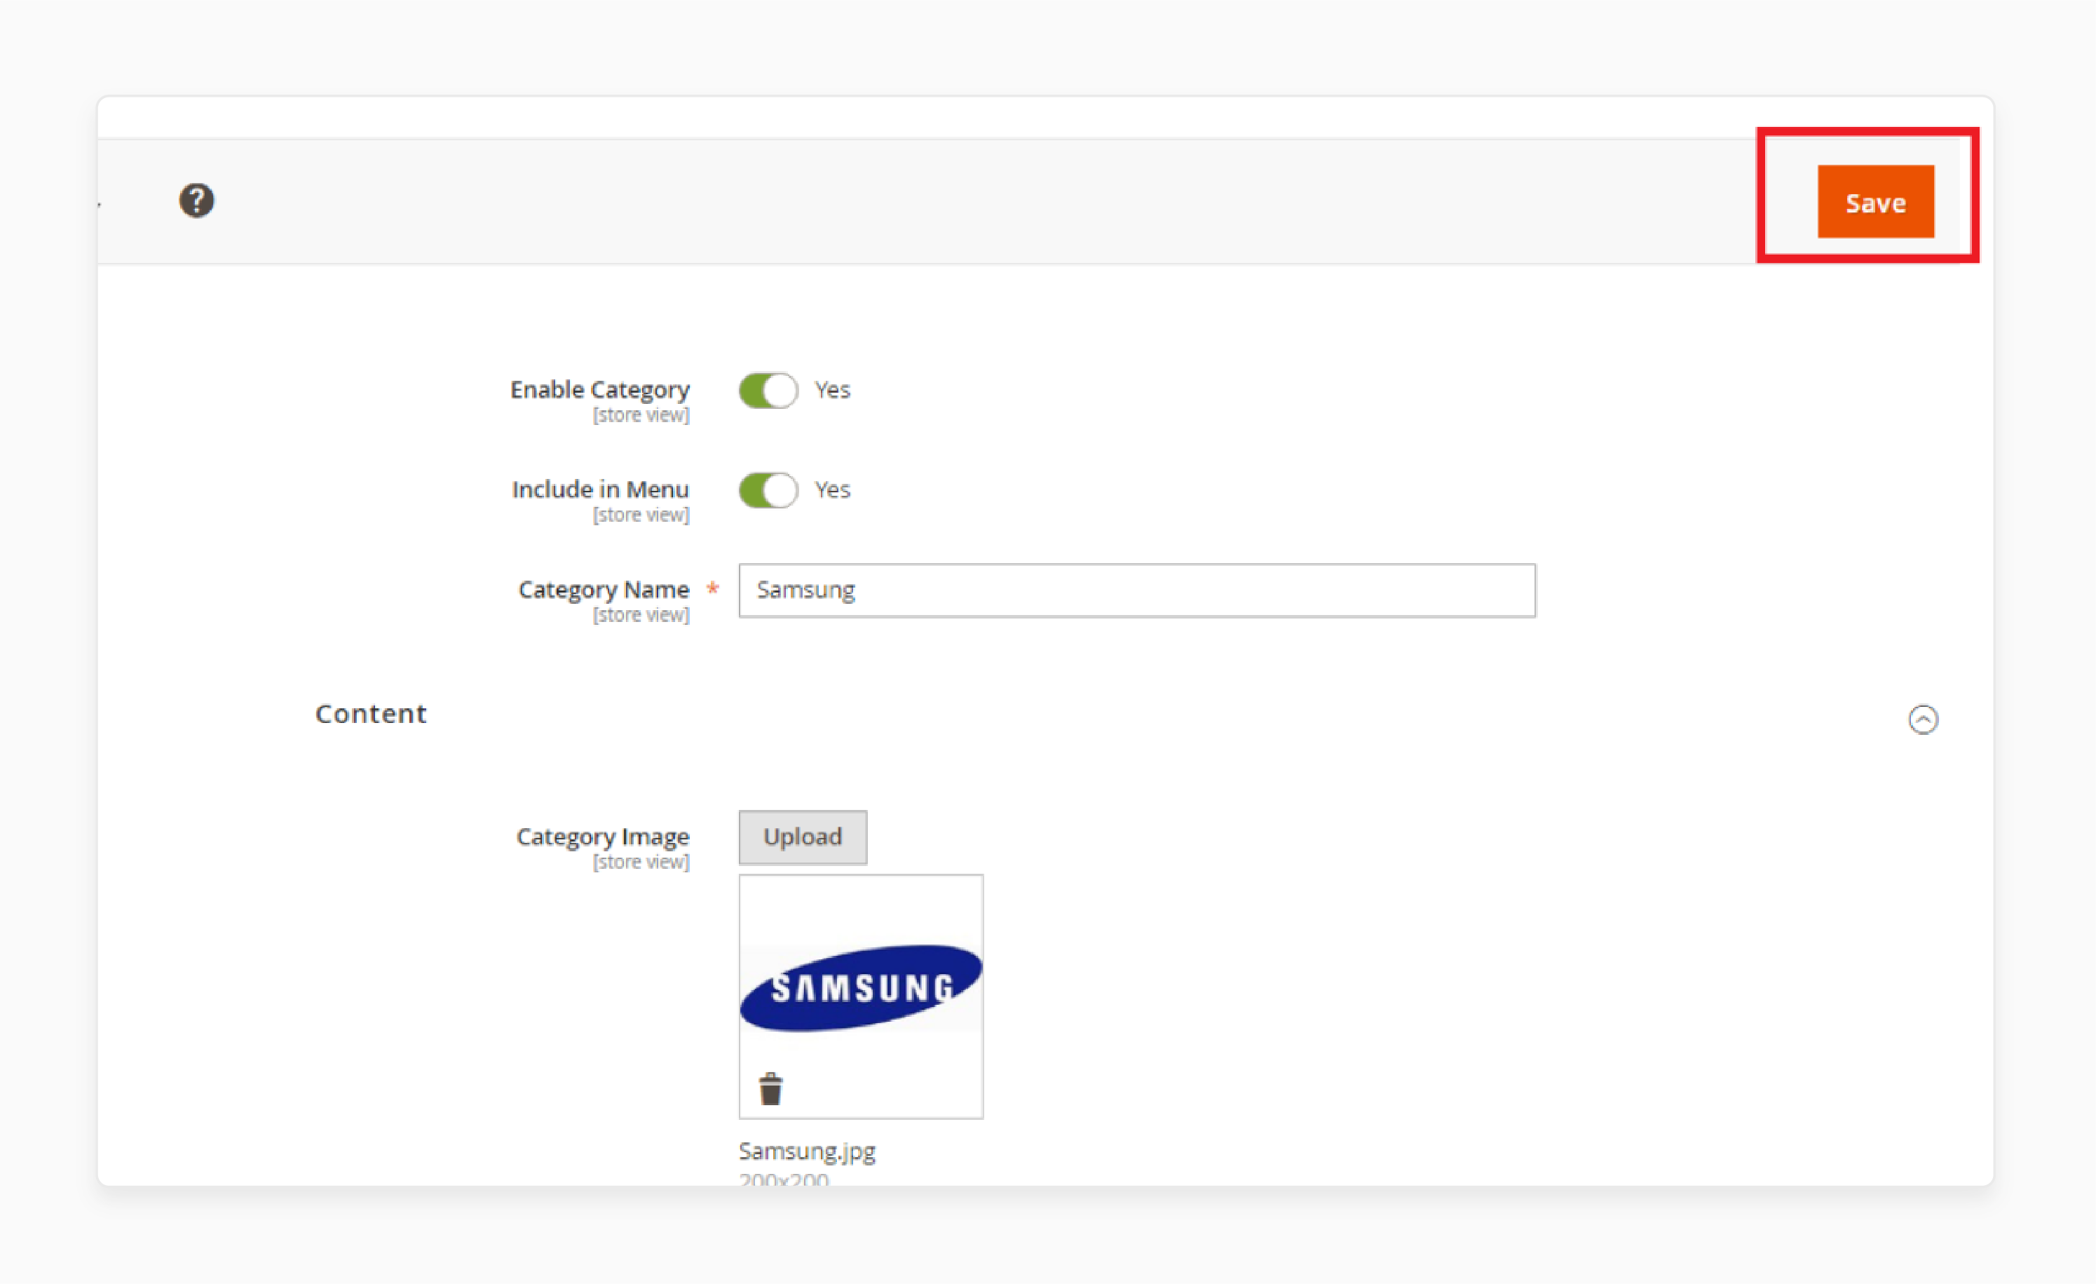The width and height of the screenshot is (2096, 1284).
Task: Click the Yes text beside Enable Category
Action: [x=833, y=390]
